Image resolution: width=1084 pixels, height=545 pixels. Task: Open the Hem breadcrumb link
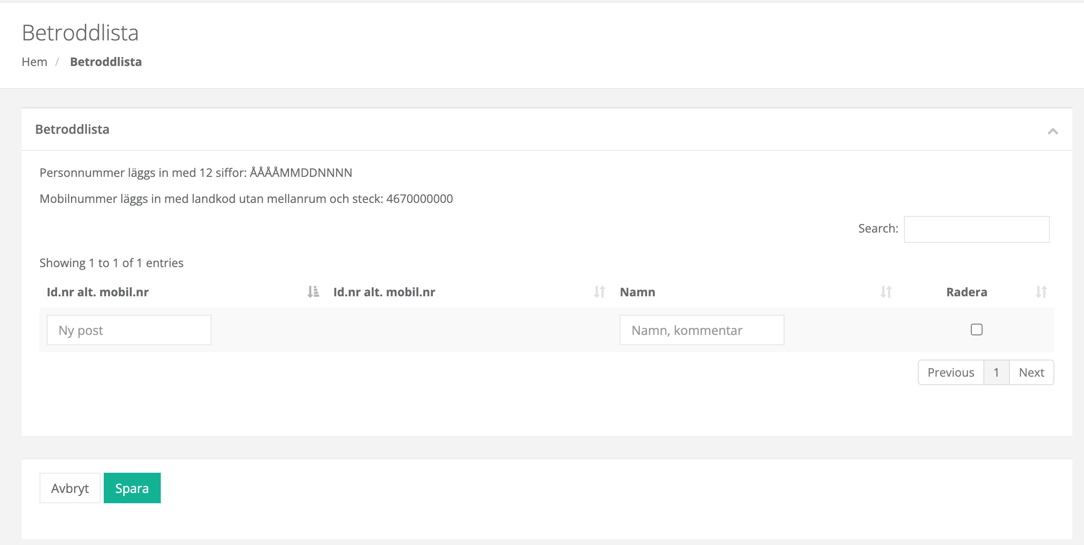tap(35, 62)
